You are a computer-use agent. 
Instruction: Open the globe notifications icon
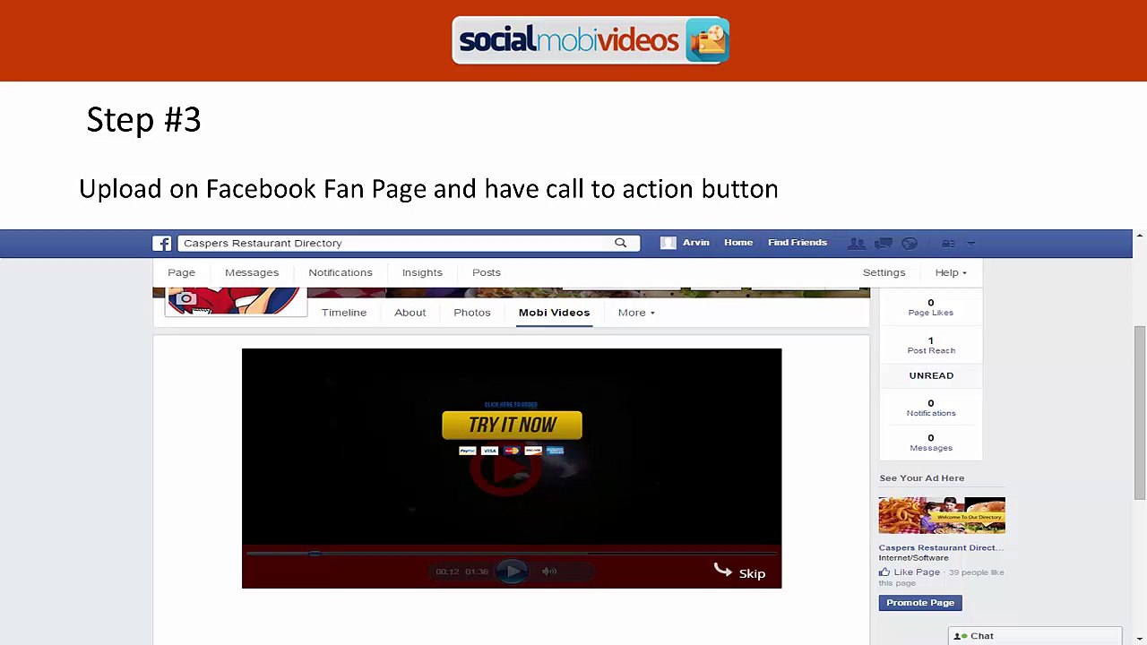click(x=910, y=243)
